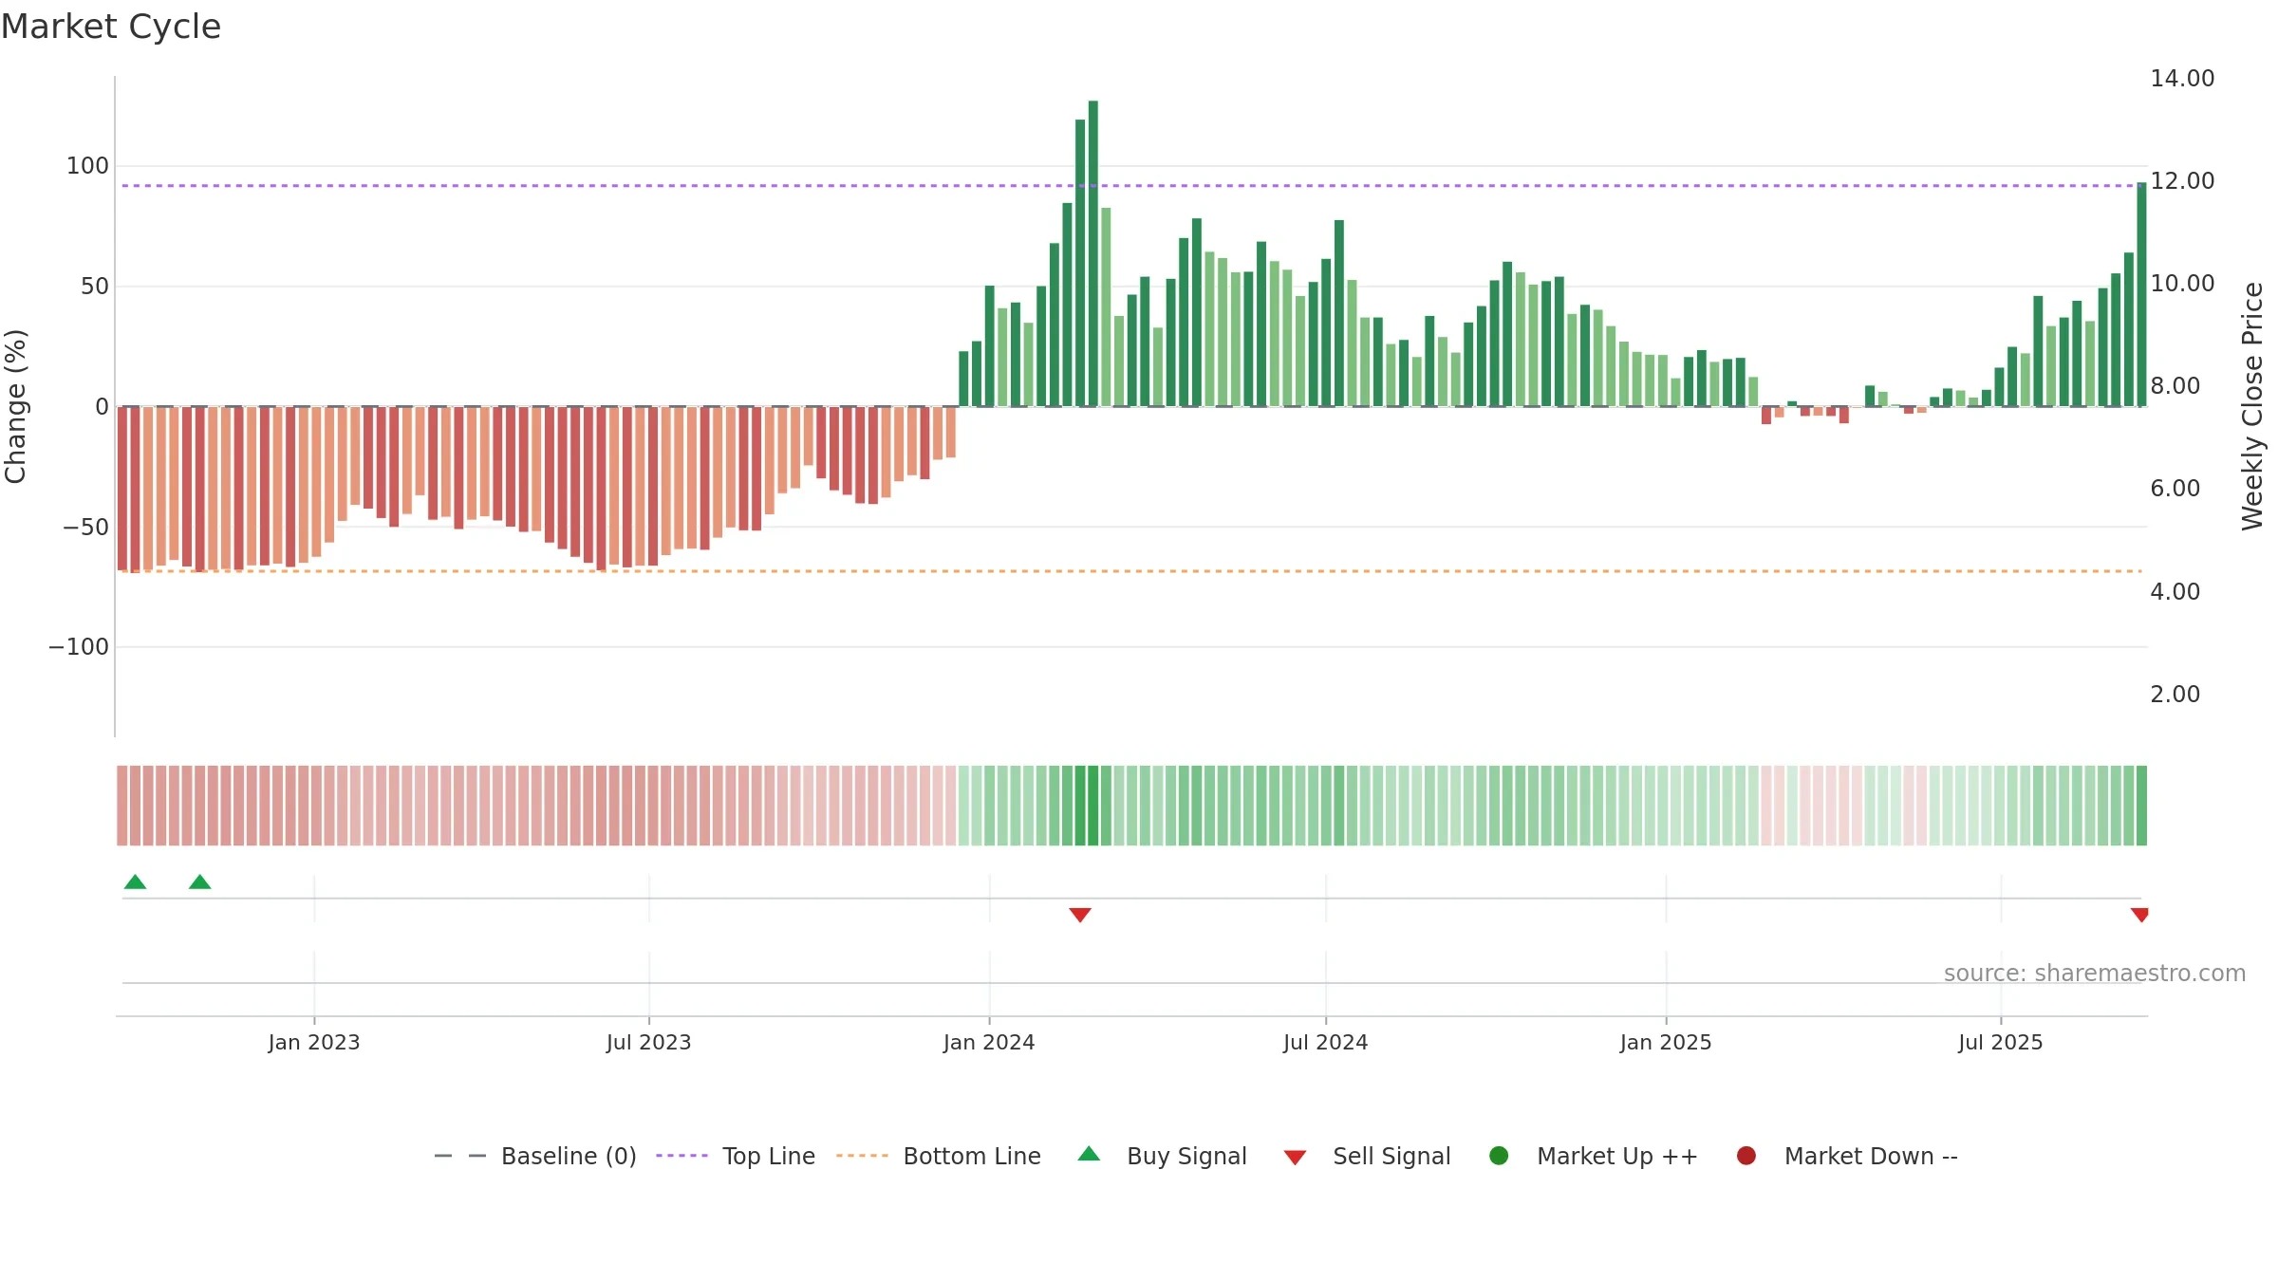Click the source: sharemaestro.com text

2095,973
